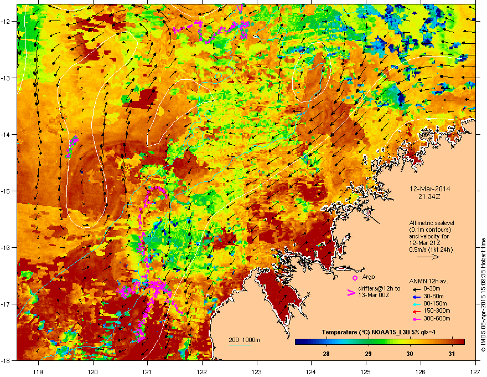Click the 'Argo' legend label
Image resolution: width=487 pixels, height=377 pixels.
pos(369,277)
